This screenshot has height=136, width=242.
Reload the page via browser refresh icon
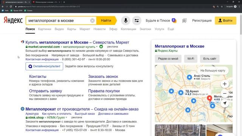[11, 6]
